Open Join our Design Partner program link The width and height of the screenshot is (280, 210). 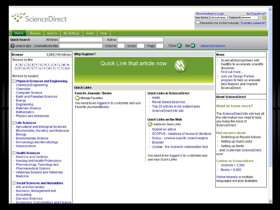pyautogui.click(x=238, y=78)
